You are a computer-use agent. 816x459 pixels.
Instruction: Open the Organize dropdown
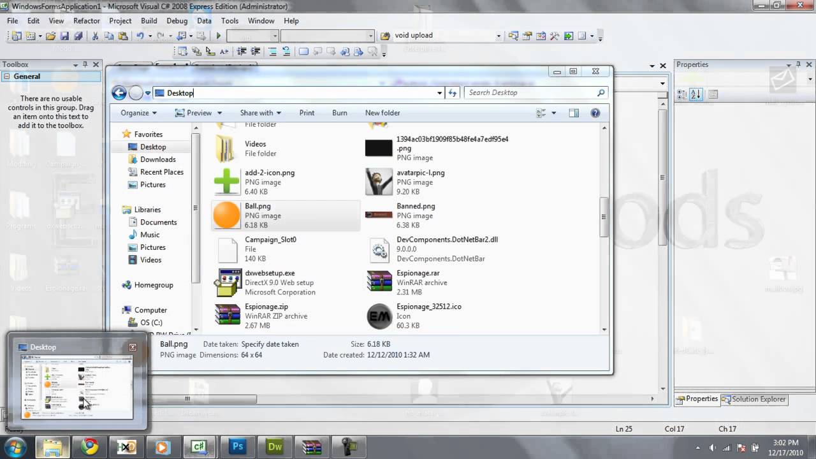point(138,113)
